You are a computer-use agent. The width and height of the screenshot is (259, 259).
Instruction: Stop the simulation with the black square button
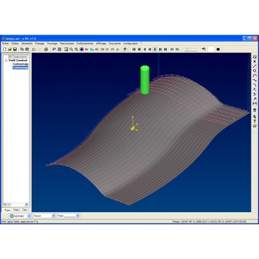pos(218,49)
